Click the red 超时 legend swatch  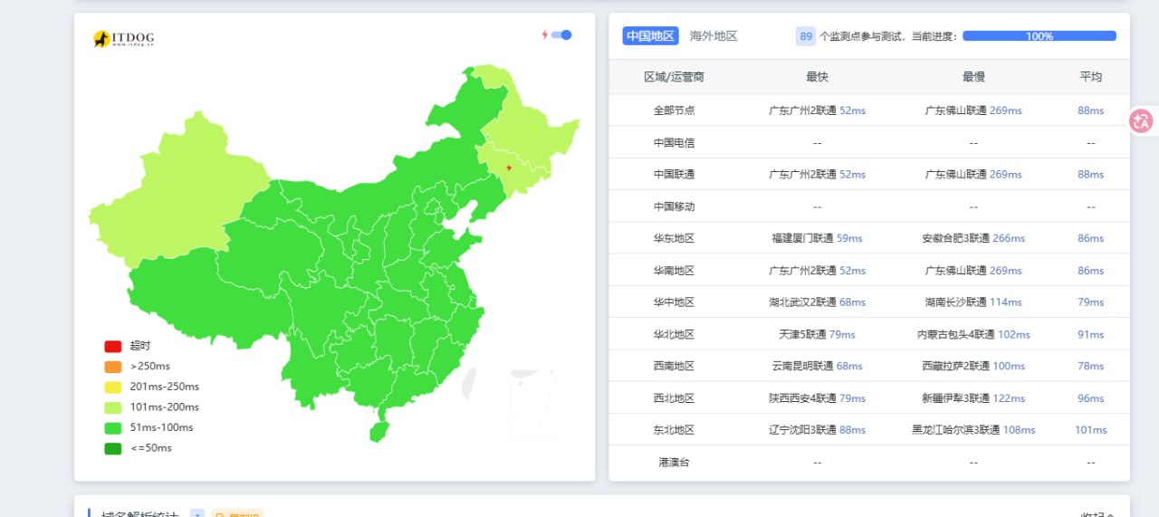[x=113, y=346]
